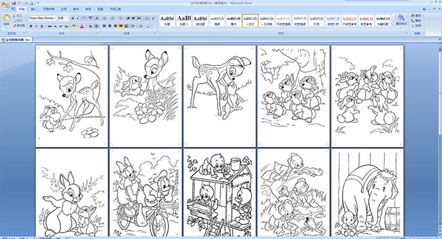Image resolution: width=442 pixels, height=239 pixels.
Task: Click the Enclosed Characters circle icon
Action: (x=96, y=26)
